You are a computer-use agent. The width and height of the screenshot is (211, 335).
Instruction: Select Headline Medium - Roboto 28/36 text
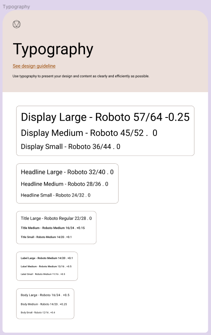click(65, 184)
